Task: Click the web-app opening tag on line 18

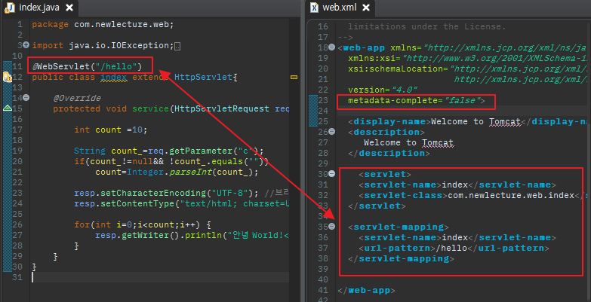Action: click(x=361, y=48)
